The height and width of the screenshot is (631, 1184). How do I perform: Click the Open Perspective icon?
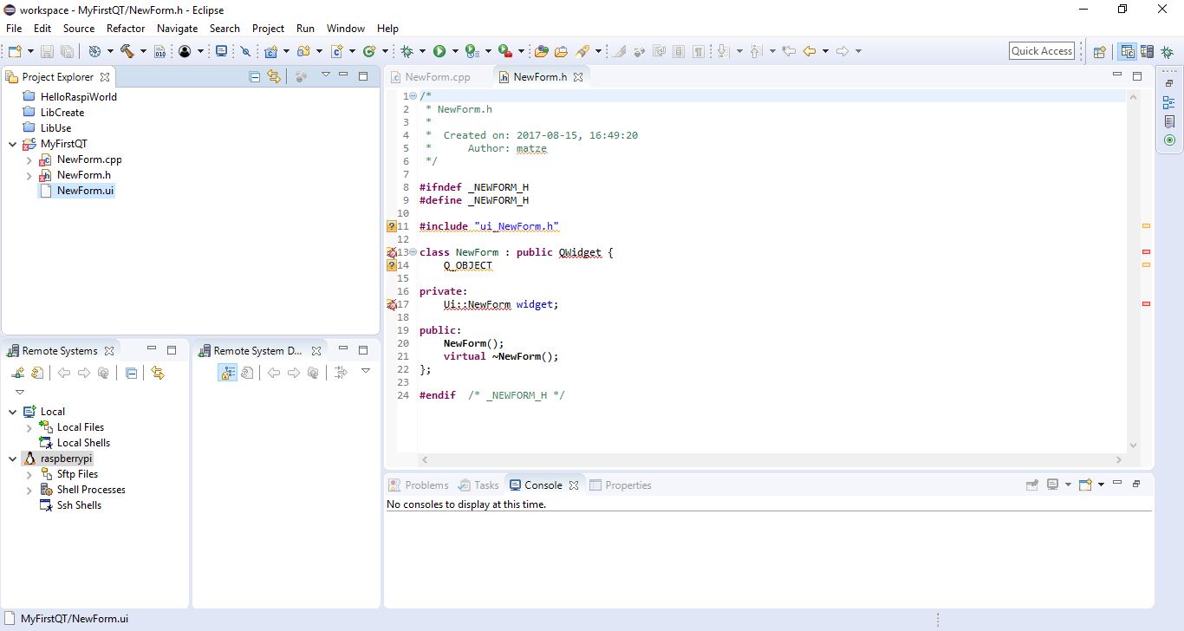point(1099,51)
